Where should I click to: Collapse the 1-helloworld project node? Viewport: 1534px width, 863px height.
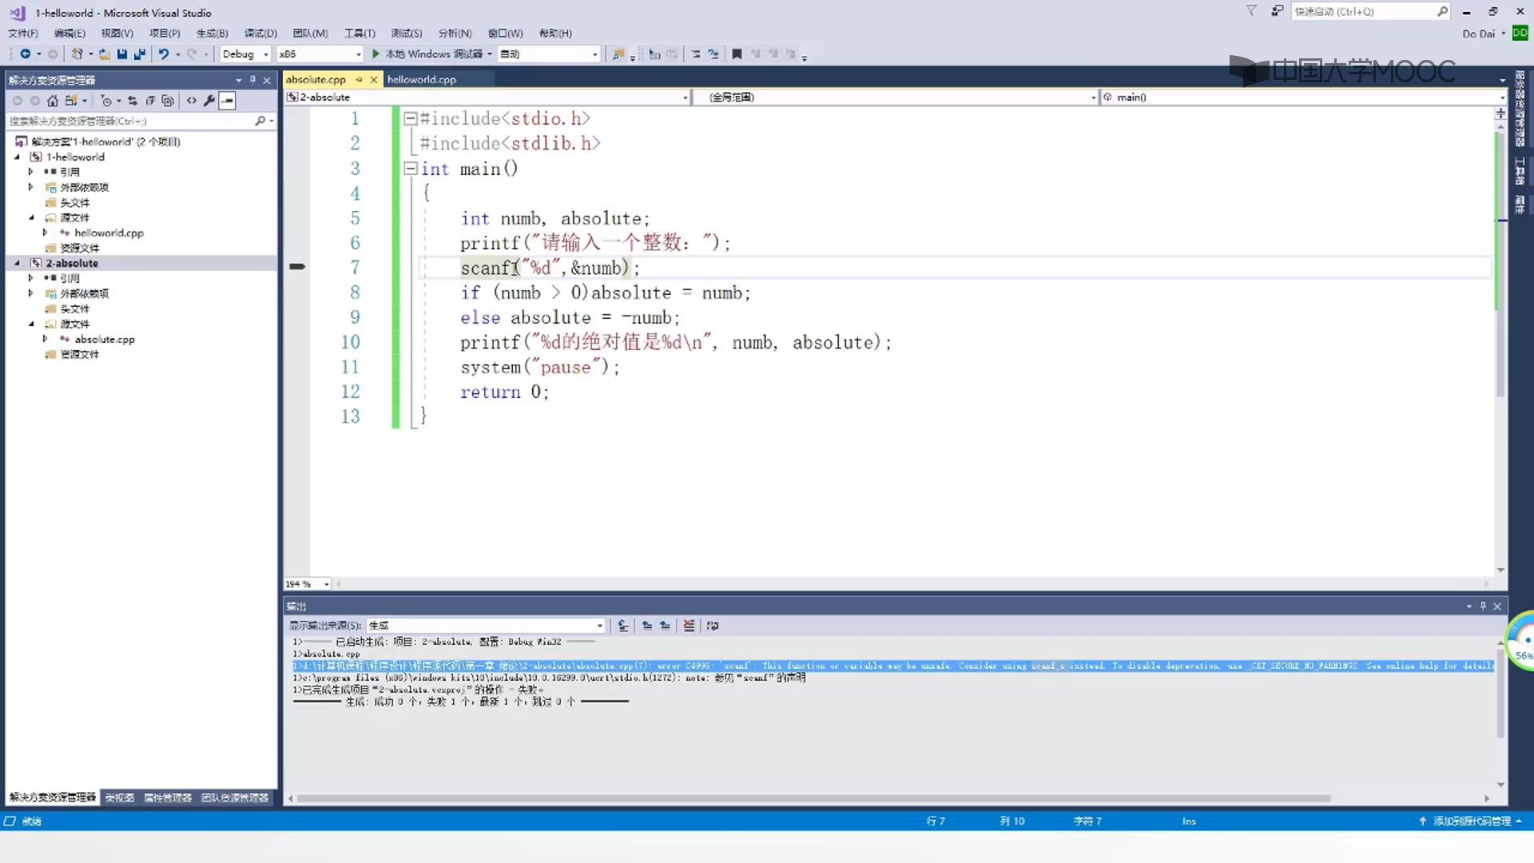click(x=17, y=157)
